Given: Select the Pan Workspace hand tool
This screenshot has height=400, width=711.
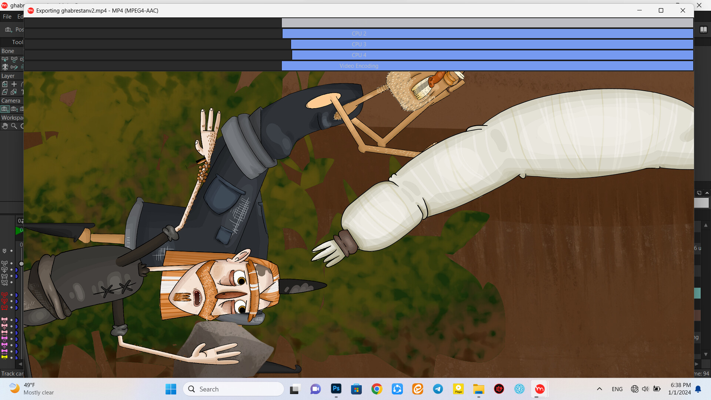Looking at the screenshot, I should [x=5, y=126].
